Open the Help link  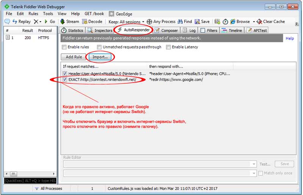[290, 38]
